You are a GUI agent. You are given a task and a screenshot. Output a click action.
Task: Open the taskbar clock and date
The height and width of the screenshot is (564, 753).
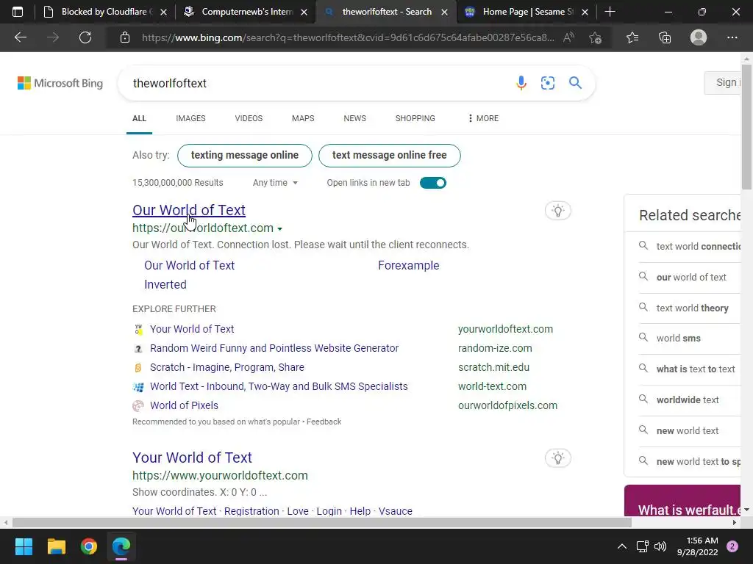pyautogui.click(x=697, y=546)
